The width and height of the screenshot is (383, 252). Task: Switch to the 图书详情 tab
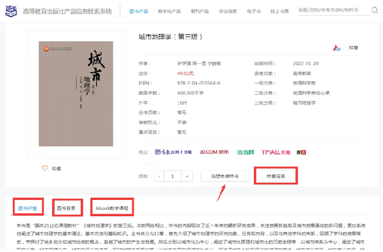click(28, 208)
